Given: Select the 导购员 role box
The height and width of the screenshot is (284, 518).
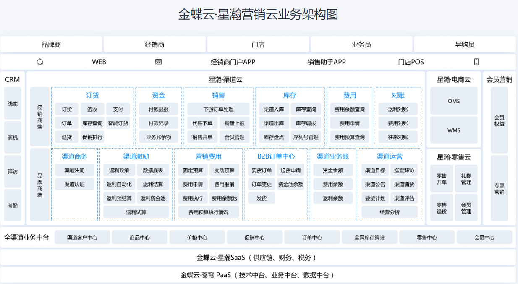Looking at the screenshot, I should click(x=465, y=44).
